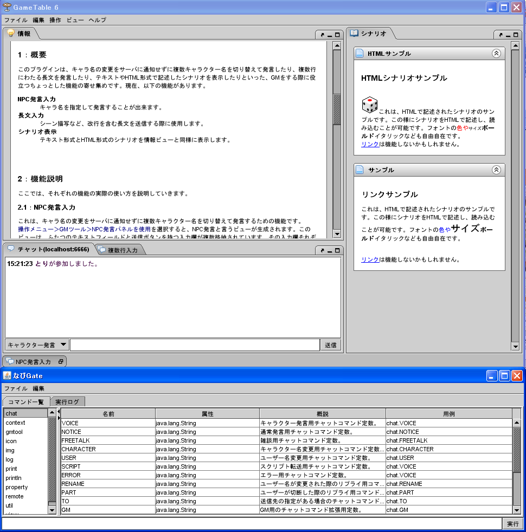
Task: Open the 編集 menu in なびGate
Action: click(x=39, y=388)
